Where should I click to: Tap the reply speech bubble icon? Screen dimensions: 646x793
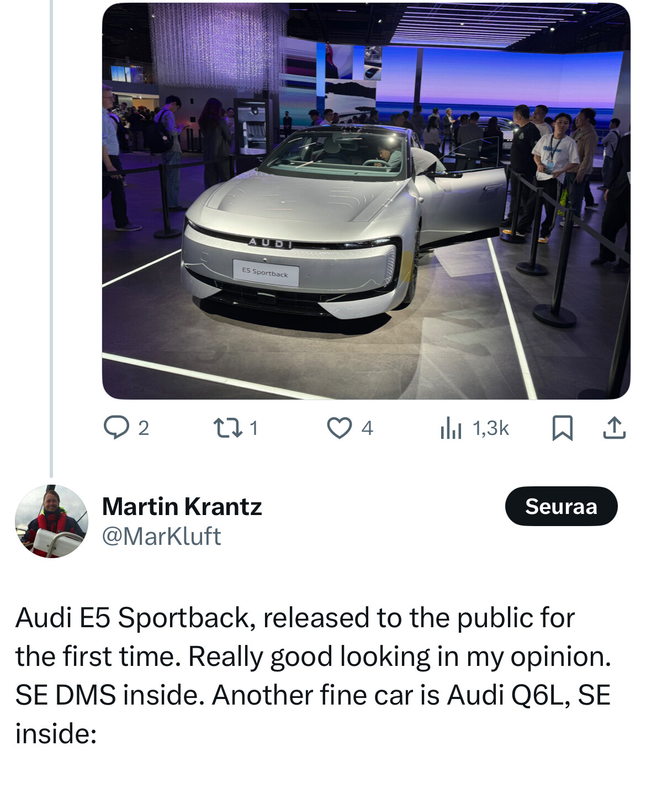pos(116,427)
